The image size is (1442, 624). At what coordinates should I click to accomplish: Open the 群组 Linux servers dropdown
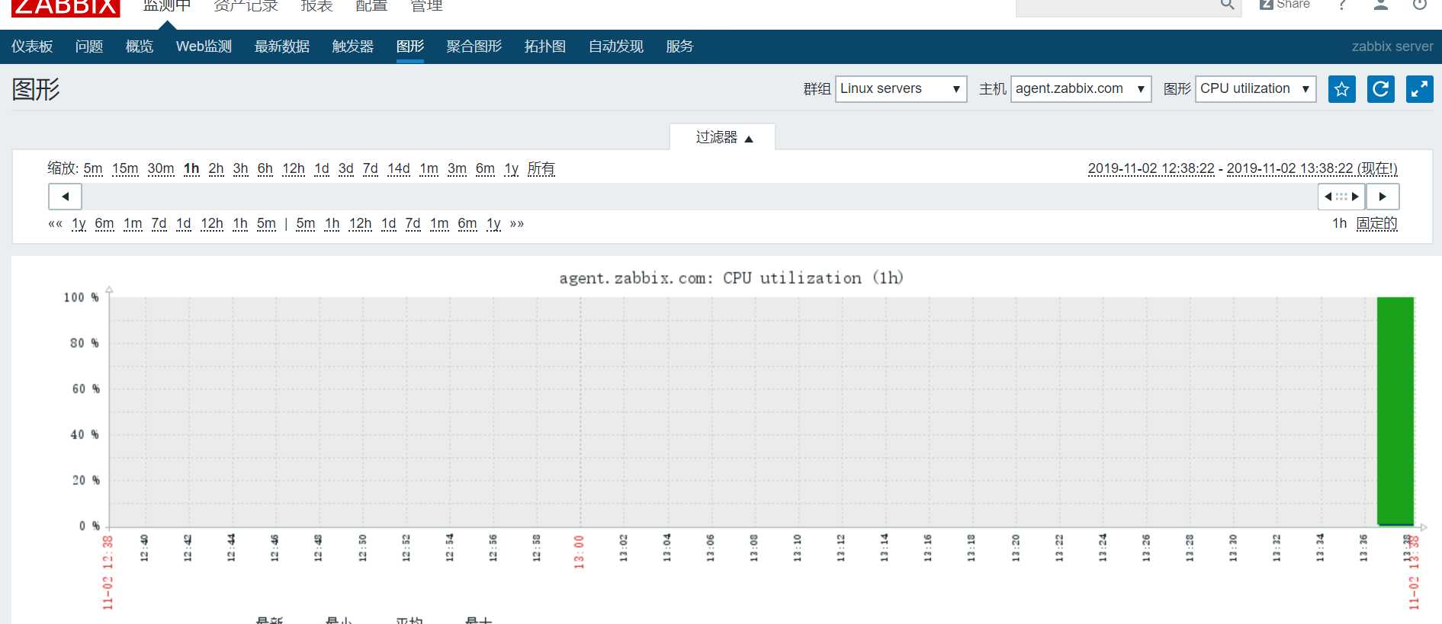point(901,89)
